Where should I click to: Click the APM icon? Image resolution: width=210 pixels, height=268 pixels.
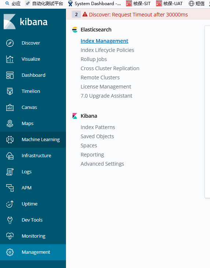pyautogui.click(x=10, y=188)
